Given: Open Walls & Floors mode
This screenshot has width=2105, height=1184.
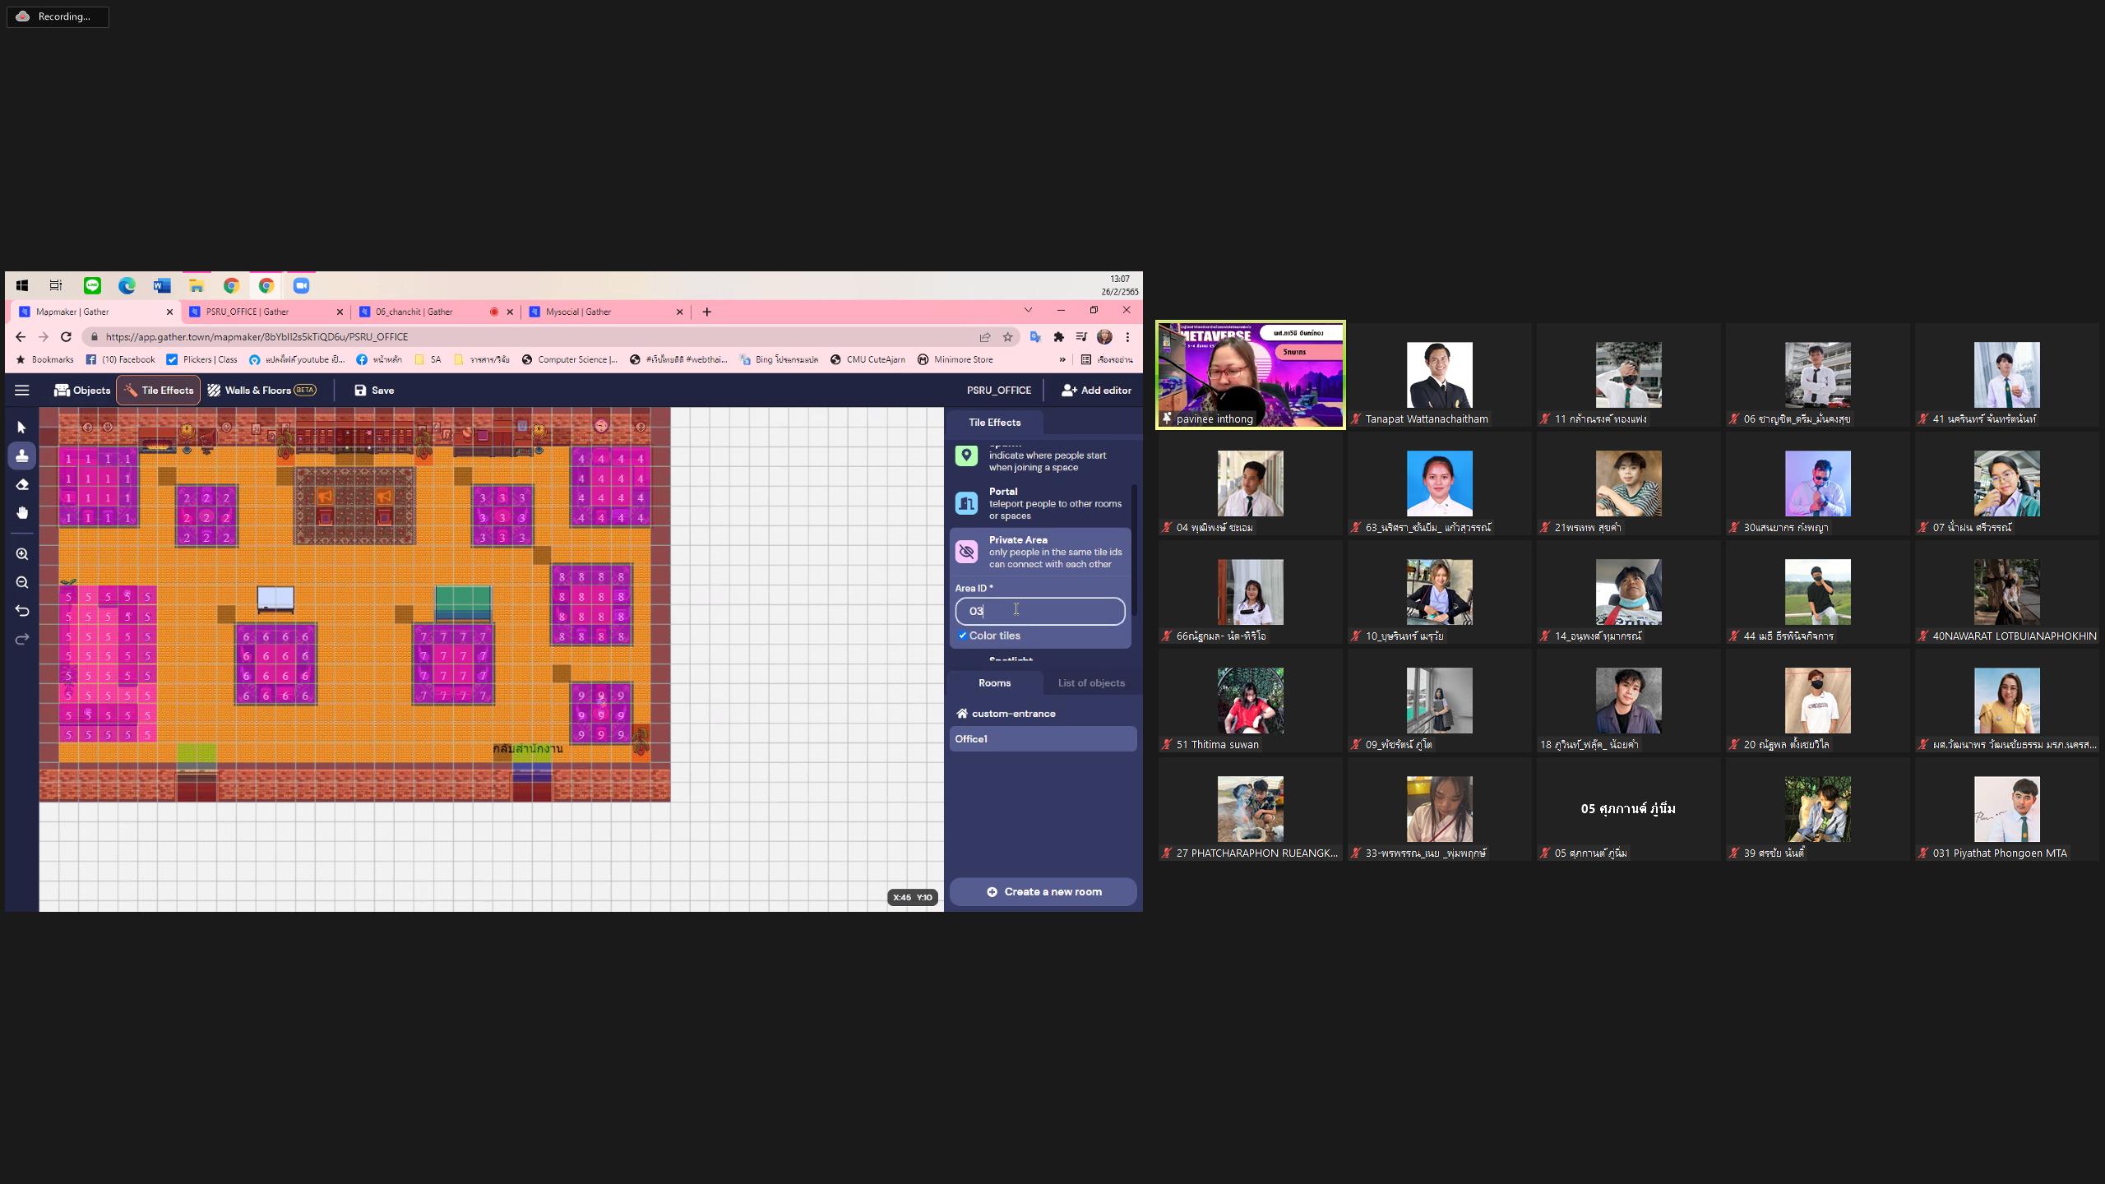Looking at the screenshot, I should coord(261,391).
